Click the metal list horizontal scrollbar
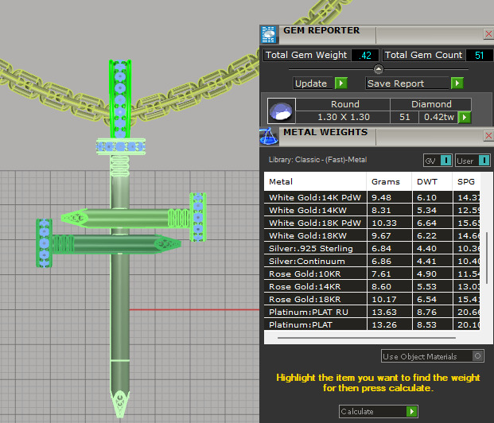Viewport: 494px width, 423px height. [x=367, y=338]
